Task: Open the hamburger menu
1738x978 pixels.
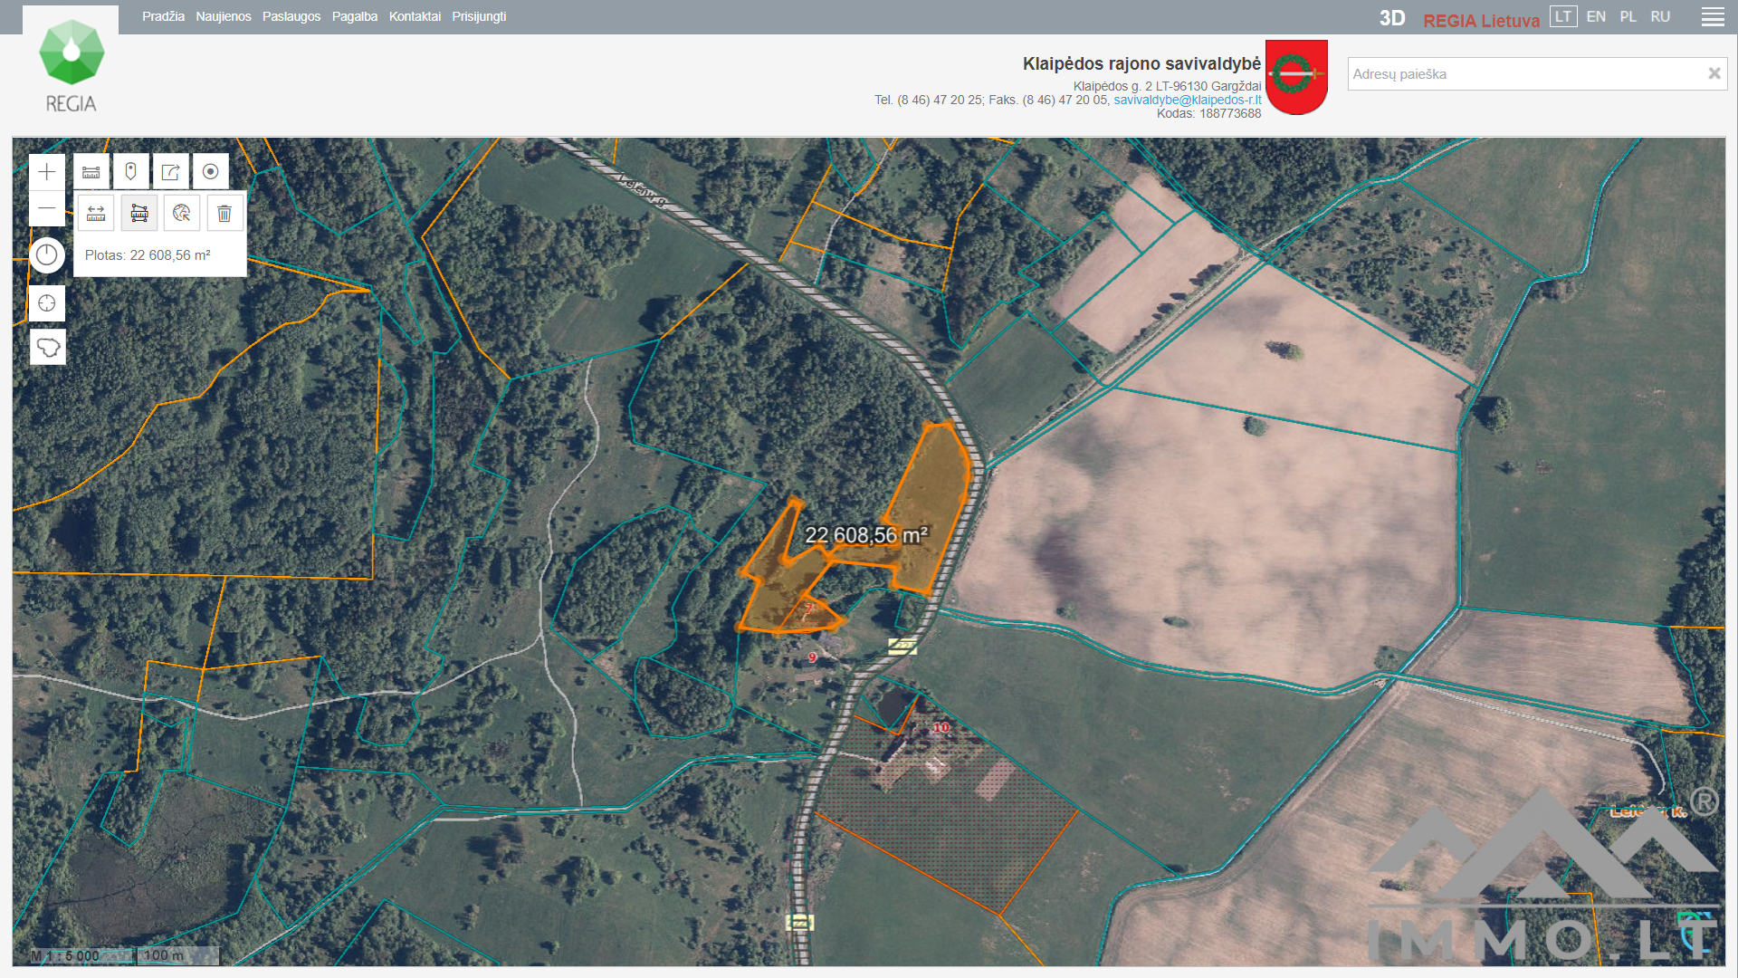Action: [x=1713, y=17]
